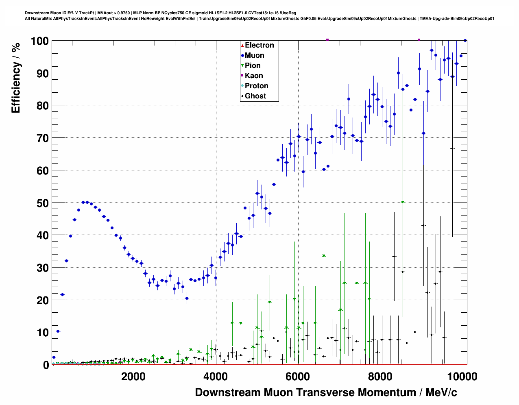Viewport: 519px width, 405px height.
Task: Click the Electron legend entry
Action: [257, 45]
